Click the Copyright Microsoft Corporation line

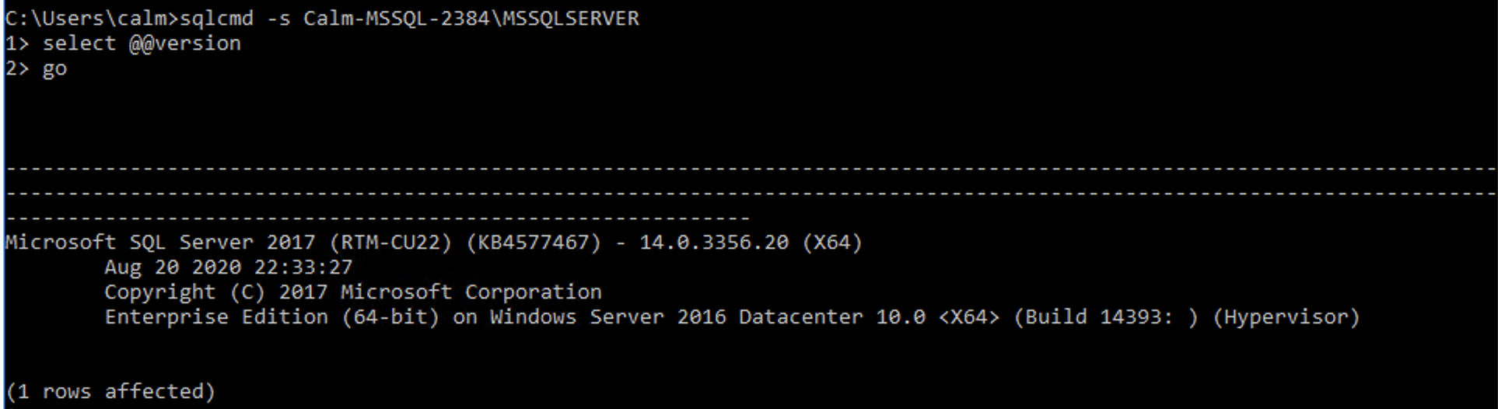pos(353,292)
